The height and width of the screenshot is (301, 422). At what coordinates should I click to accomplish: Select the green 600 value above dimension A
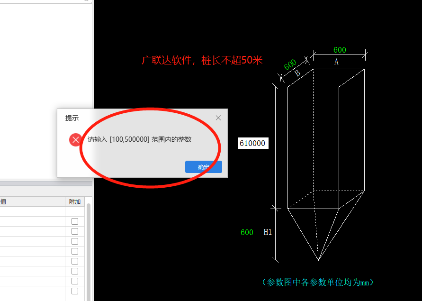[340, 50]
